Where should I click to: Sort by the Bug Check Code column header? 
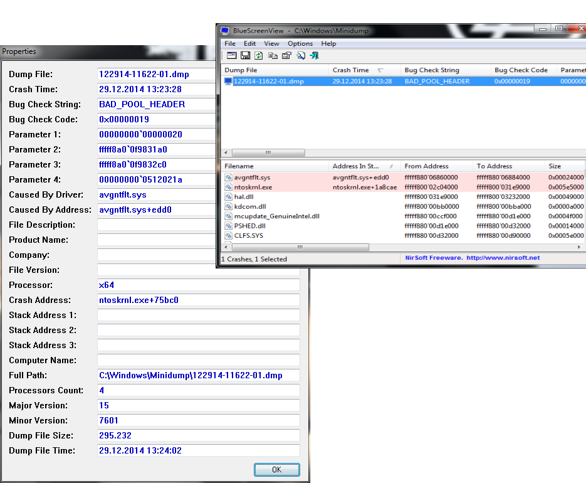click(x=523, y=70)
